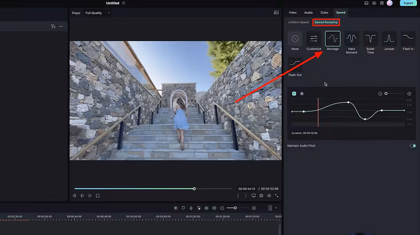Image resolution: width=420 pixels, height=235 pixels.
Task: Choose the Jumper speed ramp preset
Action: click(389, 39)
